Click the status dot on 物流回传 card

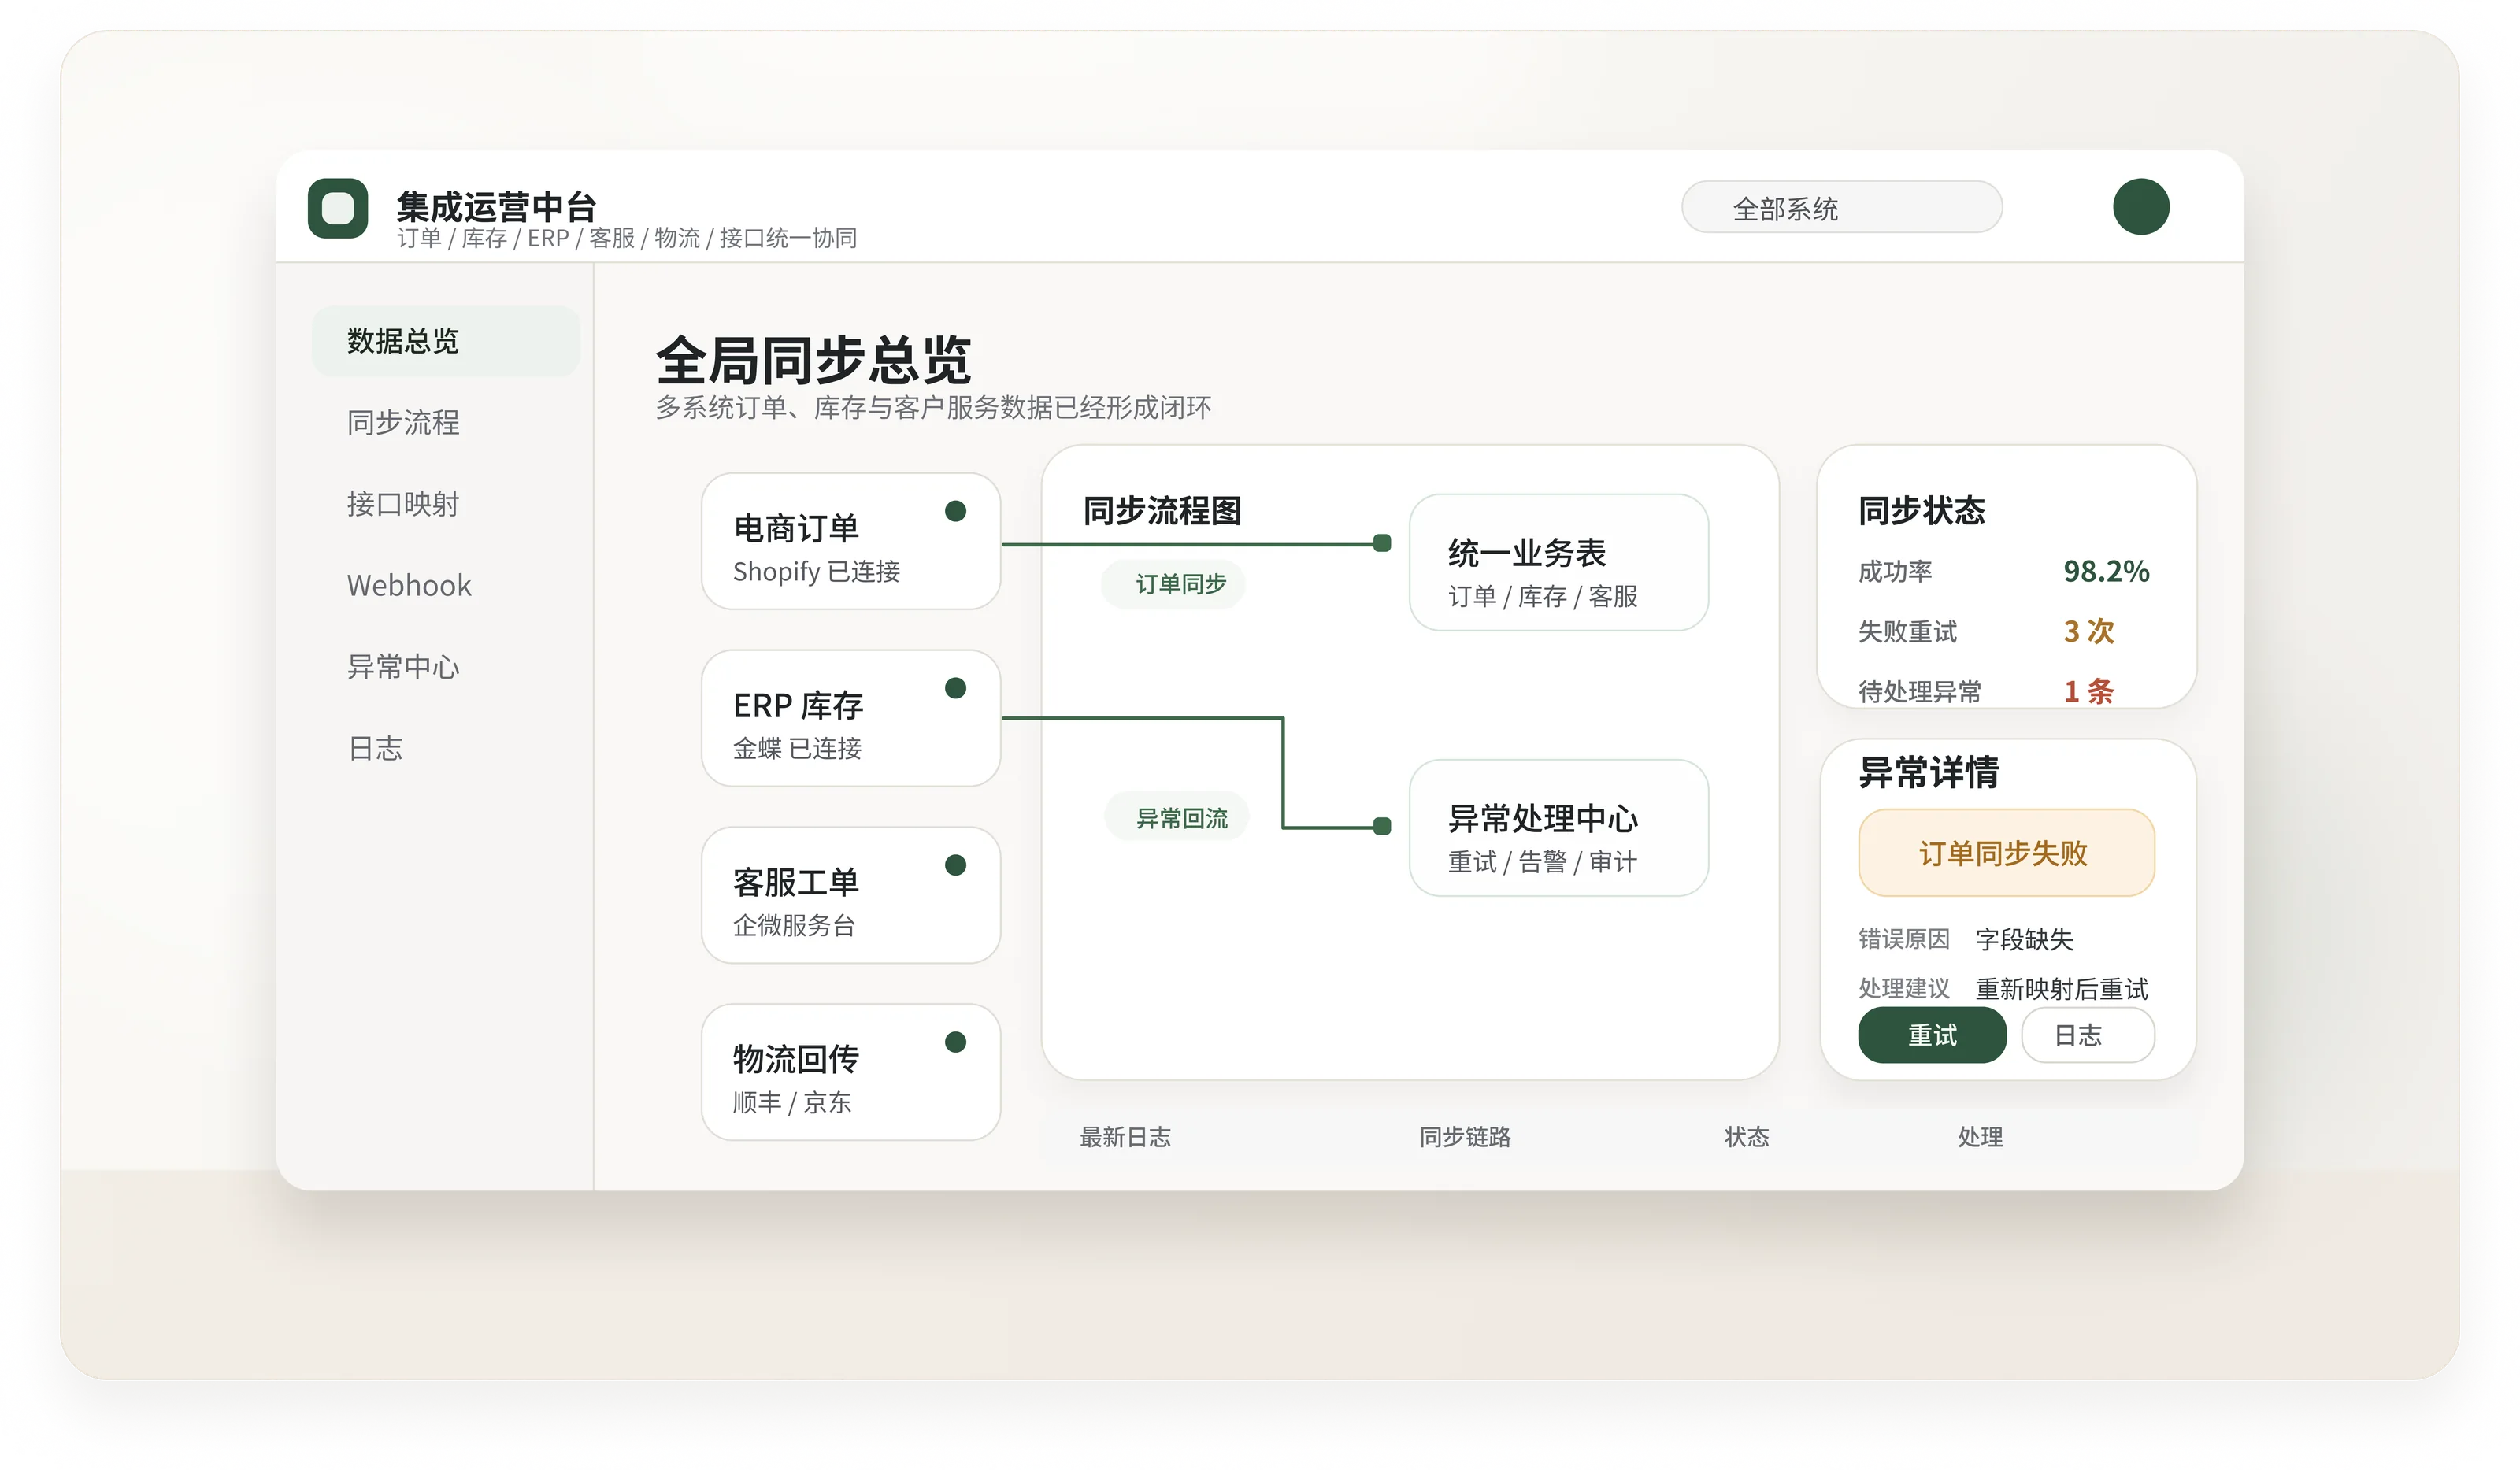957,1040
